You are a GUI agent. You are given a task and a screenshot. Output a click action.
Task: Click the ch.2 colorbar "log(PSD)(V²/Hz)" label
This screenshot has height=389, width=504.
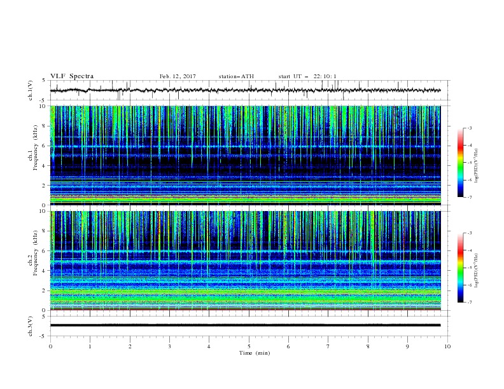pos(477,270)
